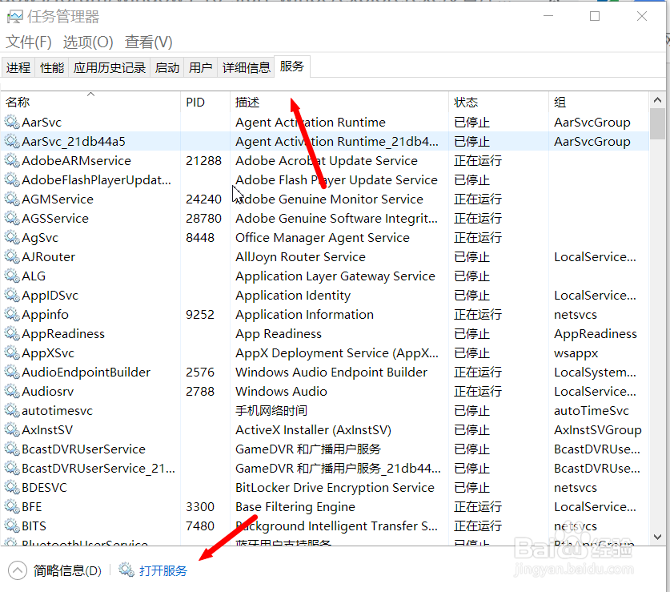Click the 手机网络时间 description
Image resolution: width=670 pixels, height=592 pixels.
[271, 411]
